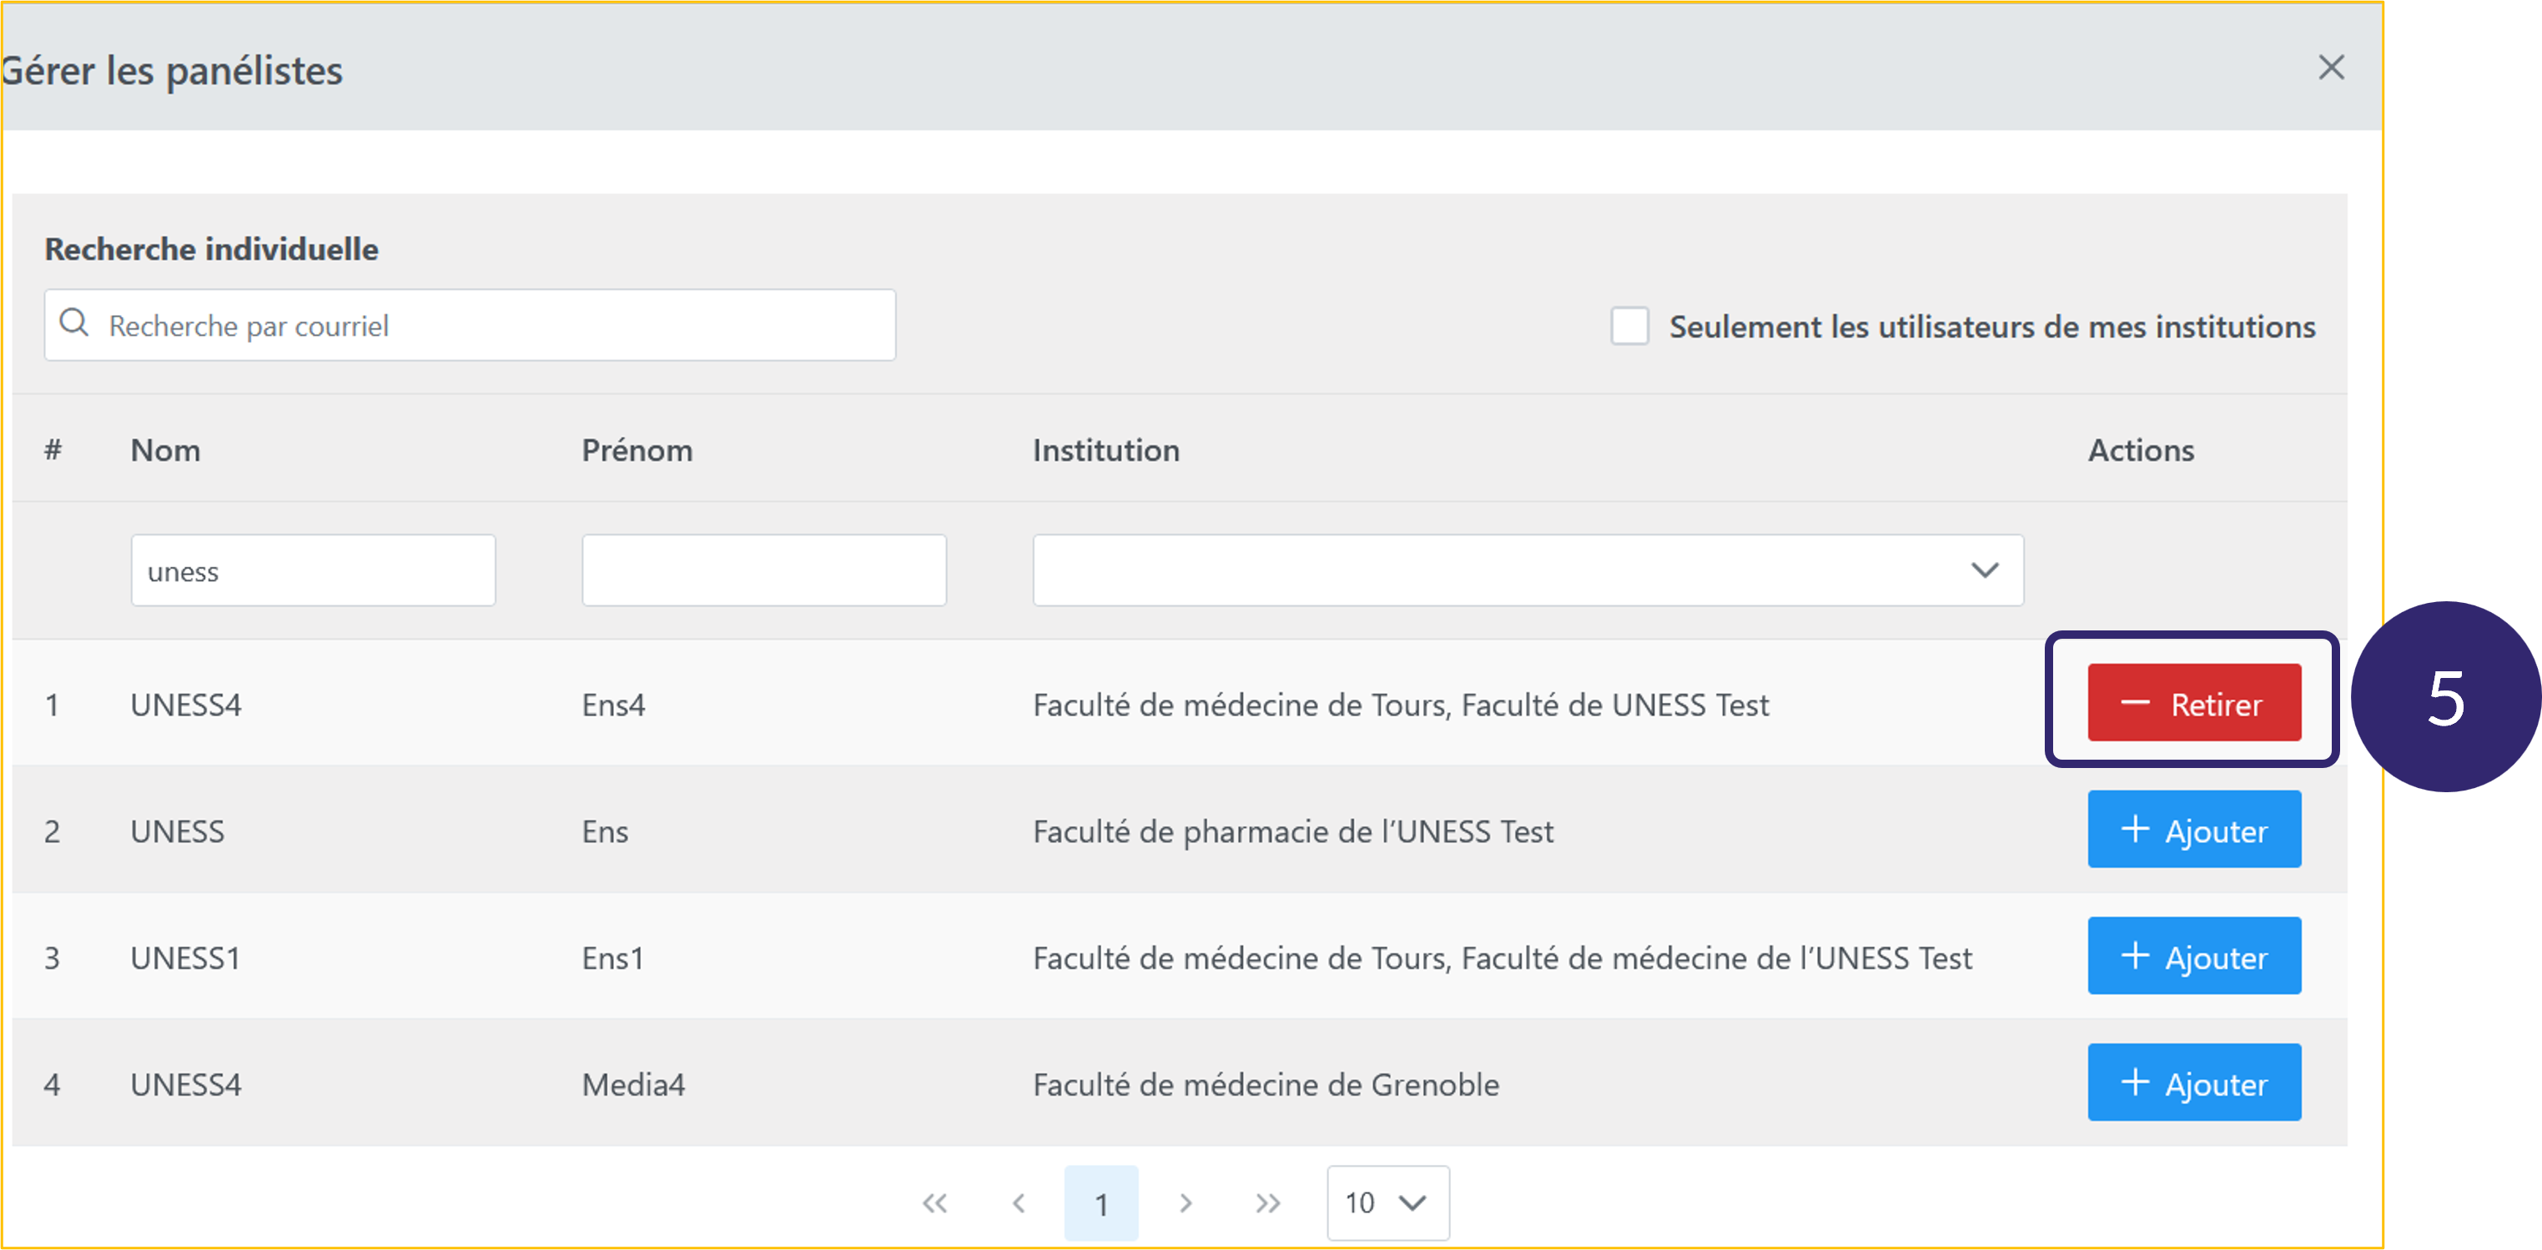Go to first page of results

pyautogui.click(x=934, y=1202)
